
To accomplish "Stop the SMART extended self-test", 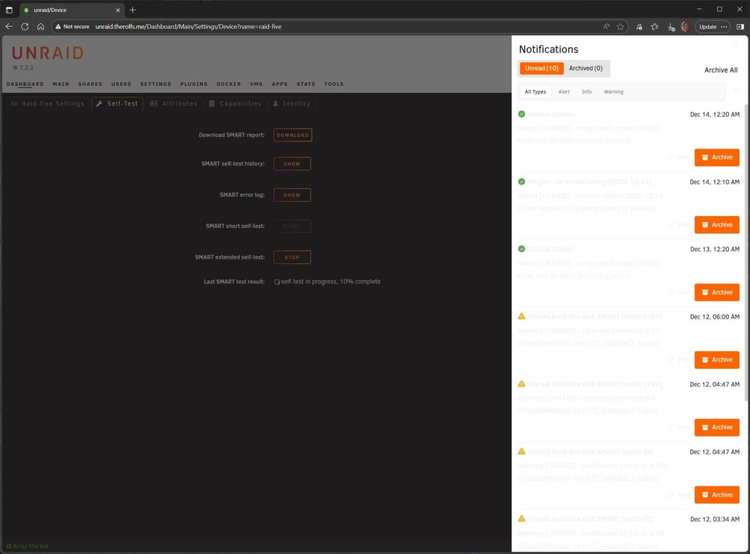I will (292, 257).
